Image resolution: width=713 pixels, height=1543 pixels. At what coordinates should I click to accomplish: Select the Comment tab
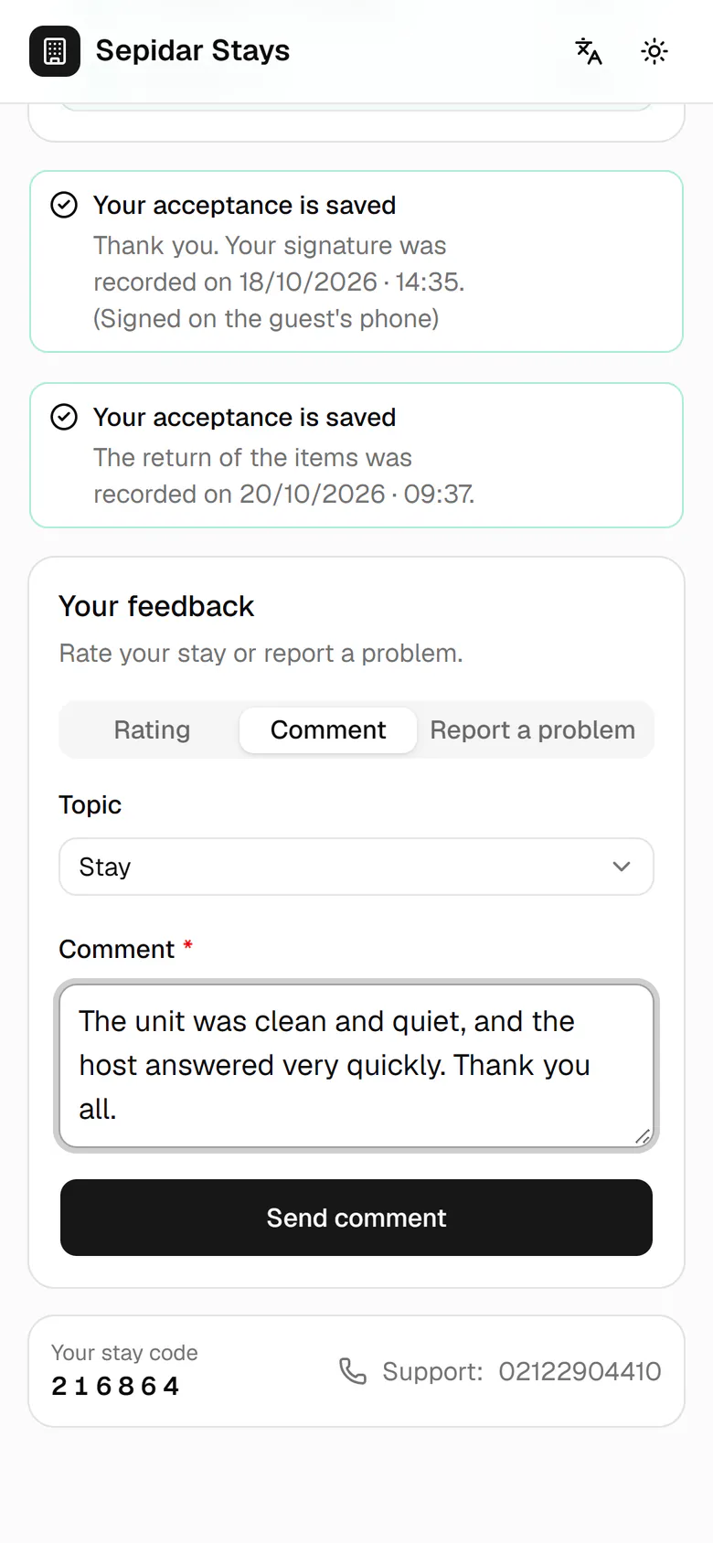click(328, 729)
